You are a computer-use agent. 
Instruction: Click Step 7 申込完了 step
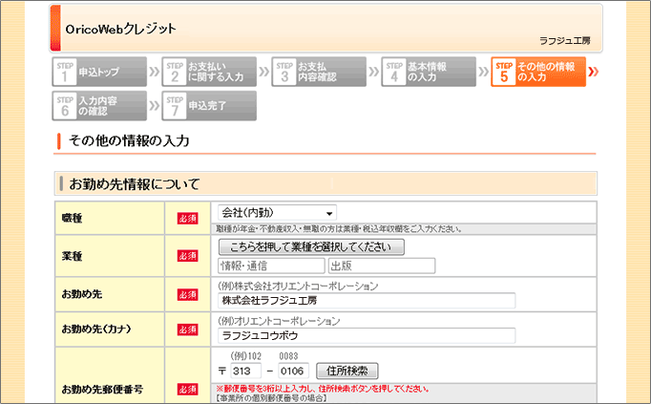(x=206, y=105)
